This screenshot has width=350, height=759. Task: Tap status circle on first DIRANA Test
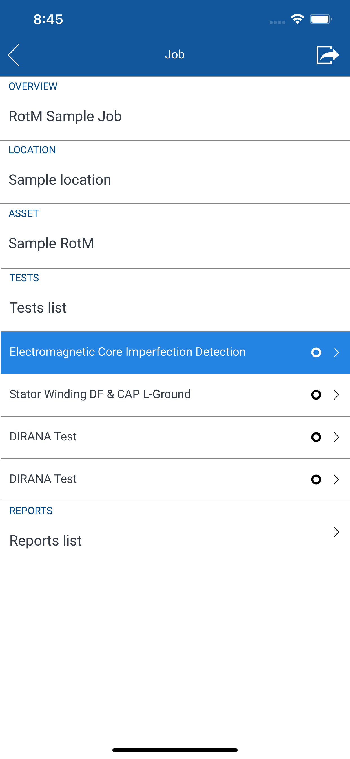316,437
